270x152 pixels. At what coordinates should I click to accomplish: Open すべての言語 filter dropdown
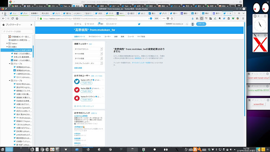tap(88, 58)
